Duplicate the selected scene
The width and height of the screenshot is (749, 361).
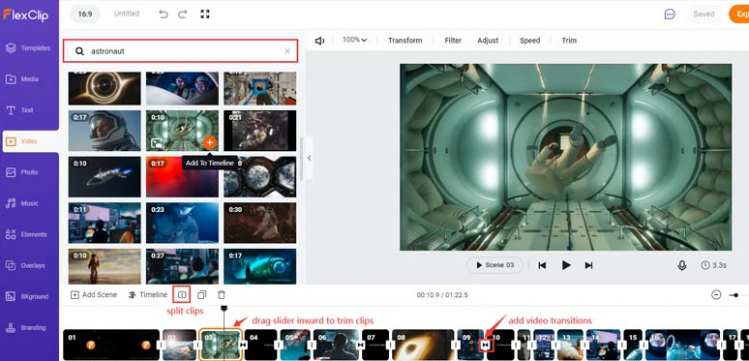(x=202, y=294)
